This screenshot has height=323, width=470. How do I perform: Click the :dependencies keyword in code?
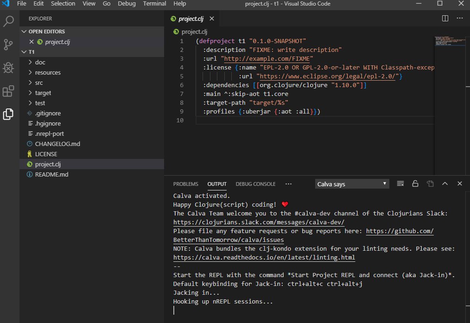coord(226,85)
